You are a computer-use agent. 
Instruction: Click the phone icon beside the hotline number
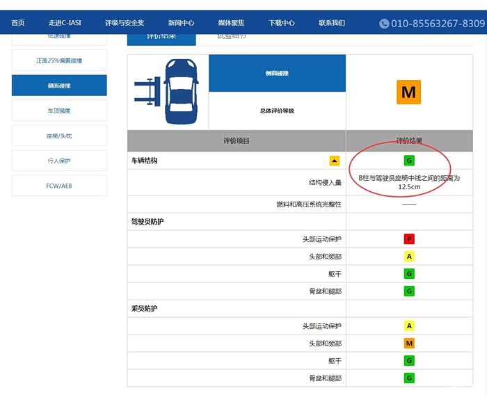point(384,24)
